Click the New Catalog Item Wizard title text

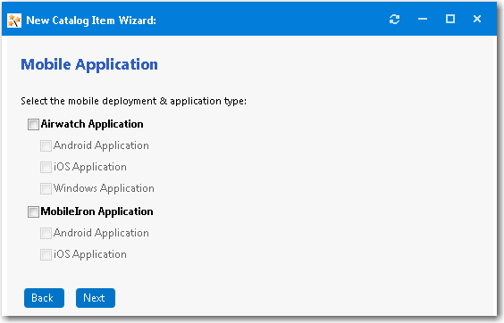point(91,21)
